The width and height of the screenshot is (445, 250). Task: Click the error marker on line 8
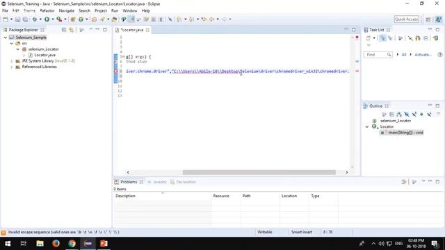click(115, 72)
